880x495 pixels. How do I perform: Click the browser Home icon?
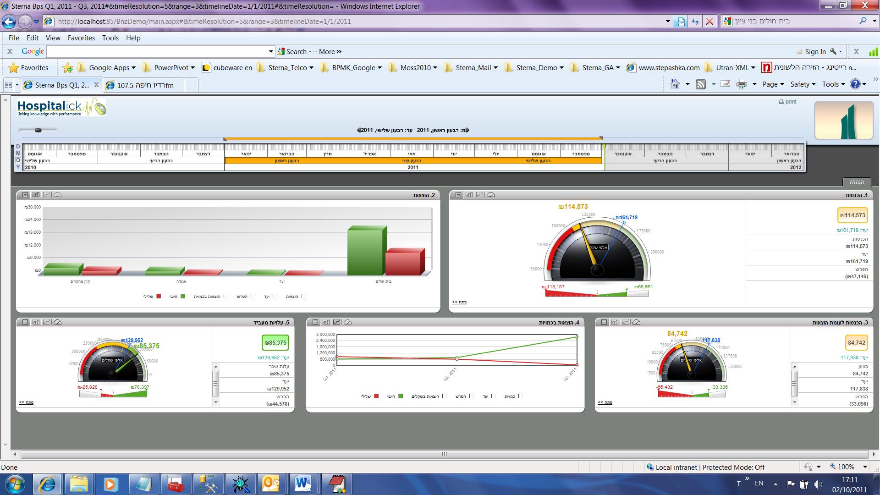pos(675,84)
